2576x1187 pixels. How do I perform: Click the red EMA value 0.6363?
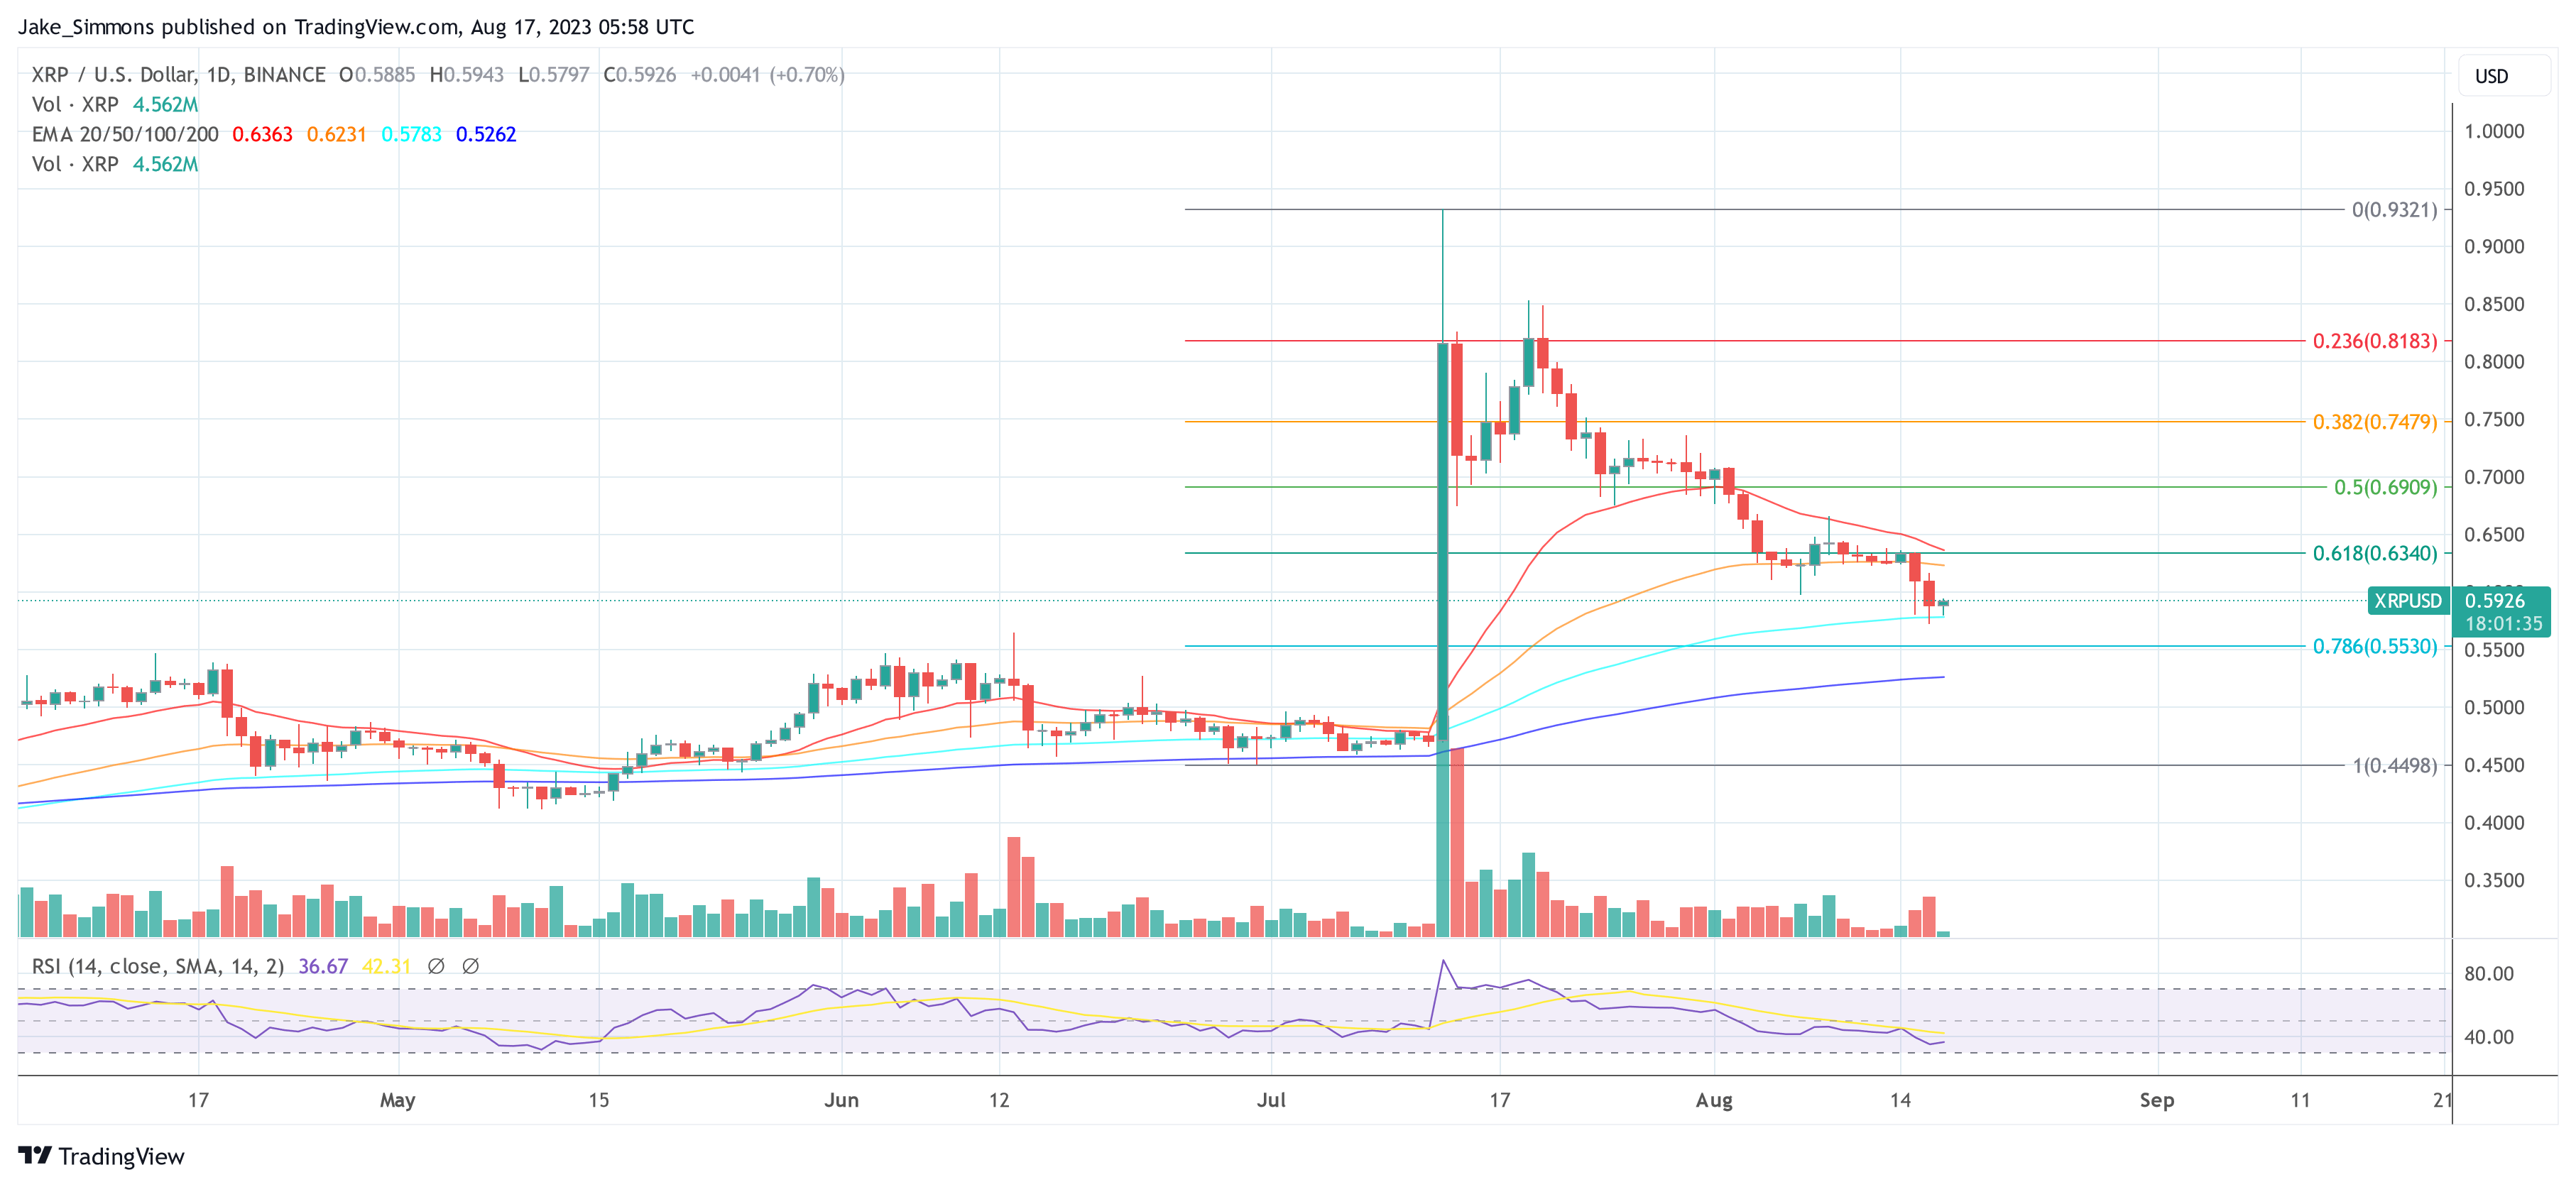(x=262, y=134)
